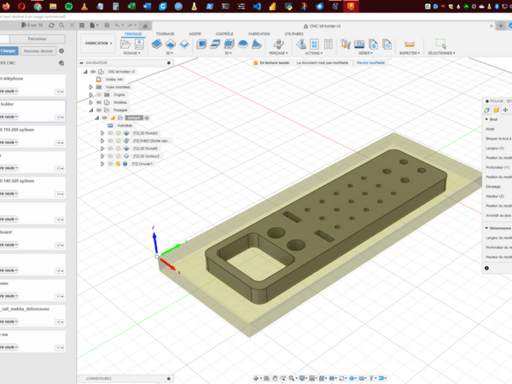Click the Perçage drilling icon
Screen dimensions: 512x384
pos(277,44)
